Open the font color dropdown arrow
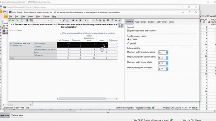Image resolution: width=216 pixels, height=121 pixels. (x=88, y=20)
